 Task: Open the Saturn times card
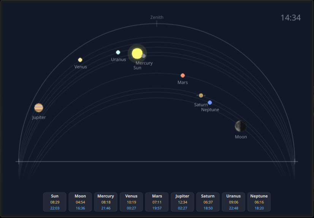point(208,202)
